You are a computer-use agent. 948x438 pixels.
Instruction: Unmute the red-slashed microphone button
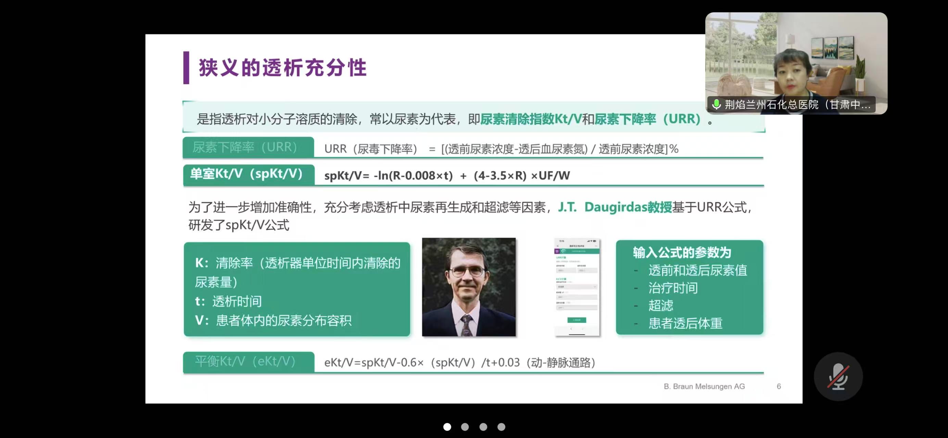pyautogui.click(x=838, y=377)
